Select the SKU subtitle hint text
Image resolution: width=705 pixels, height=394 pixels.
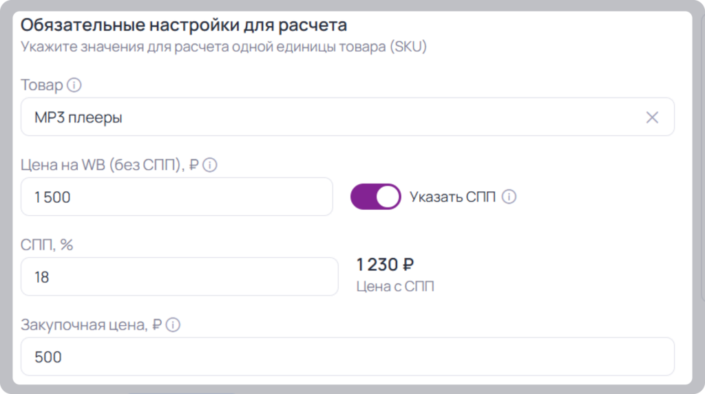224,47
